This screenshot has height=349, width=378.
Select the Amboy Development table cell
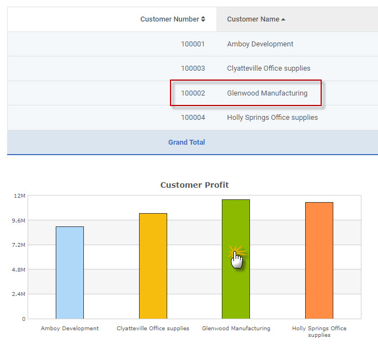(x=260, y=44)
